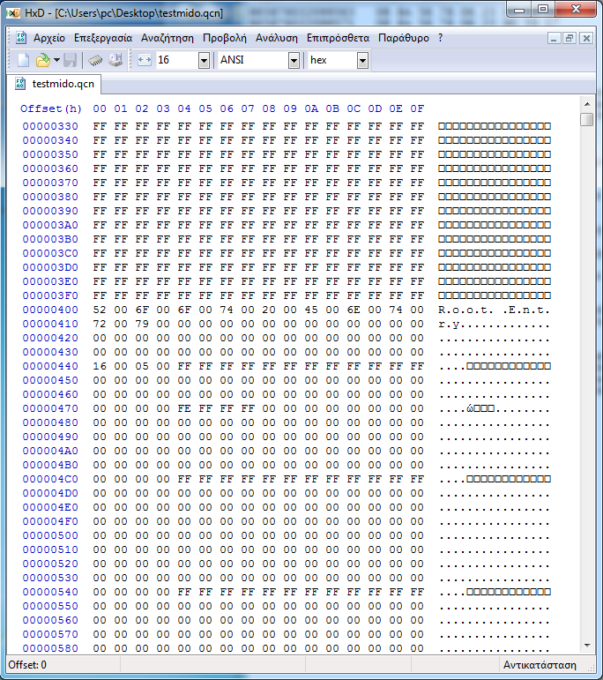Click the bytes-per-row width icon
603x680 pixels.
coord(145,60)
